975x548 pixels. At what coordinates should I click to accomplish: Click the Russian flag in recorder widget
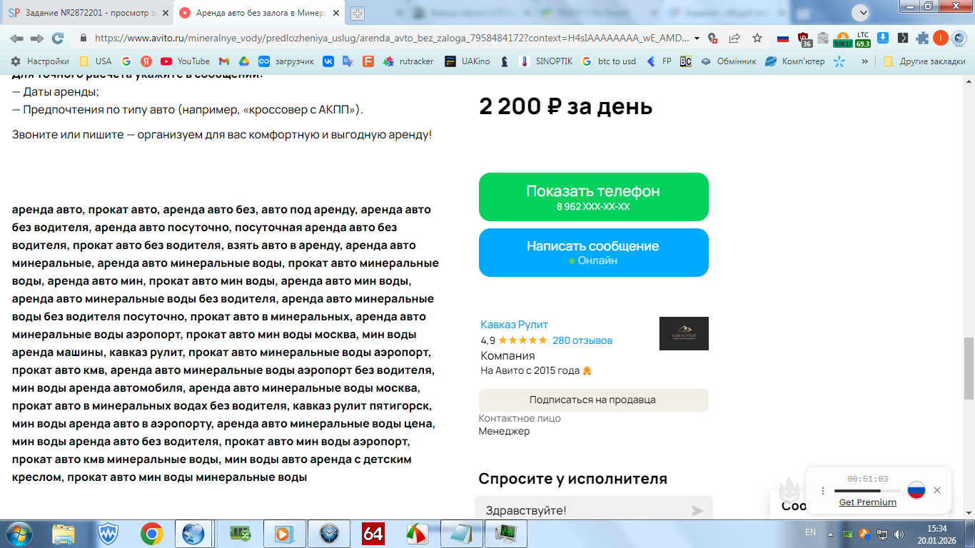pos(916,490)
